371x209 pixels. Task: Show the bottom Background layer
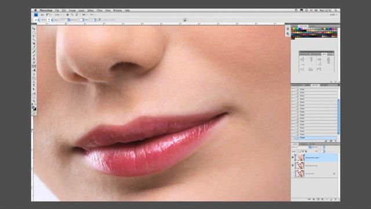pyautogui.click(x=293, y=174)
